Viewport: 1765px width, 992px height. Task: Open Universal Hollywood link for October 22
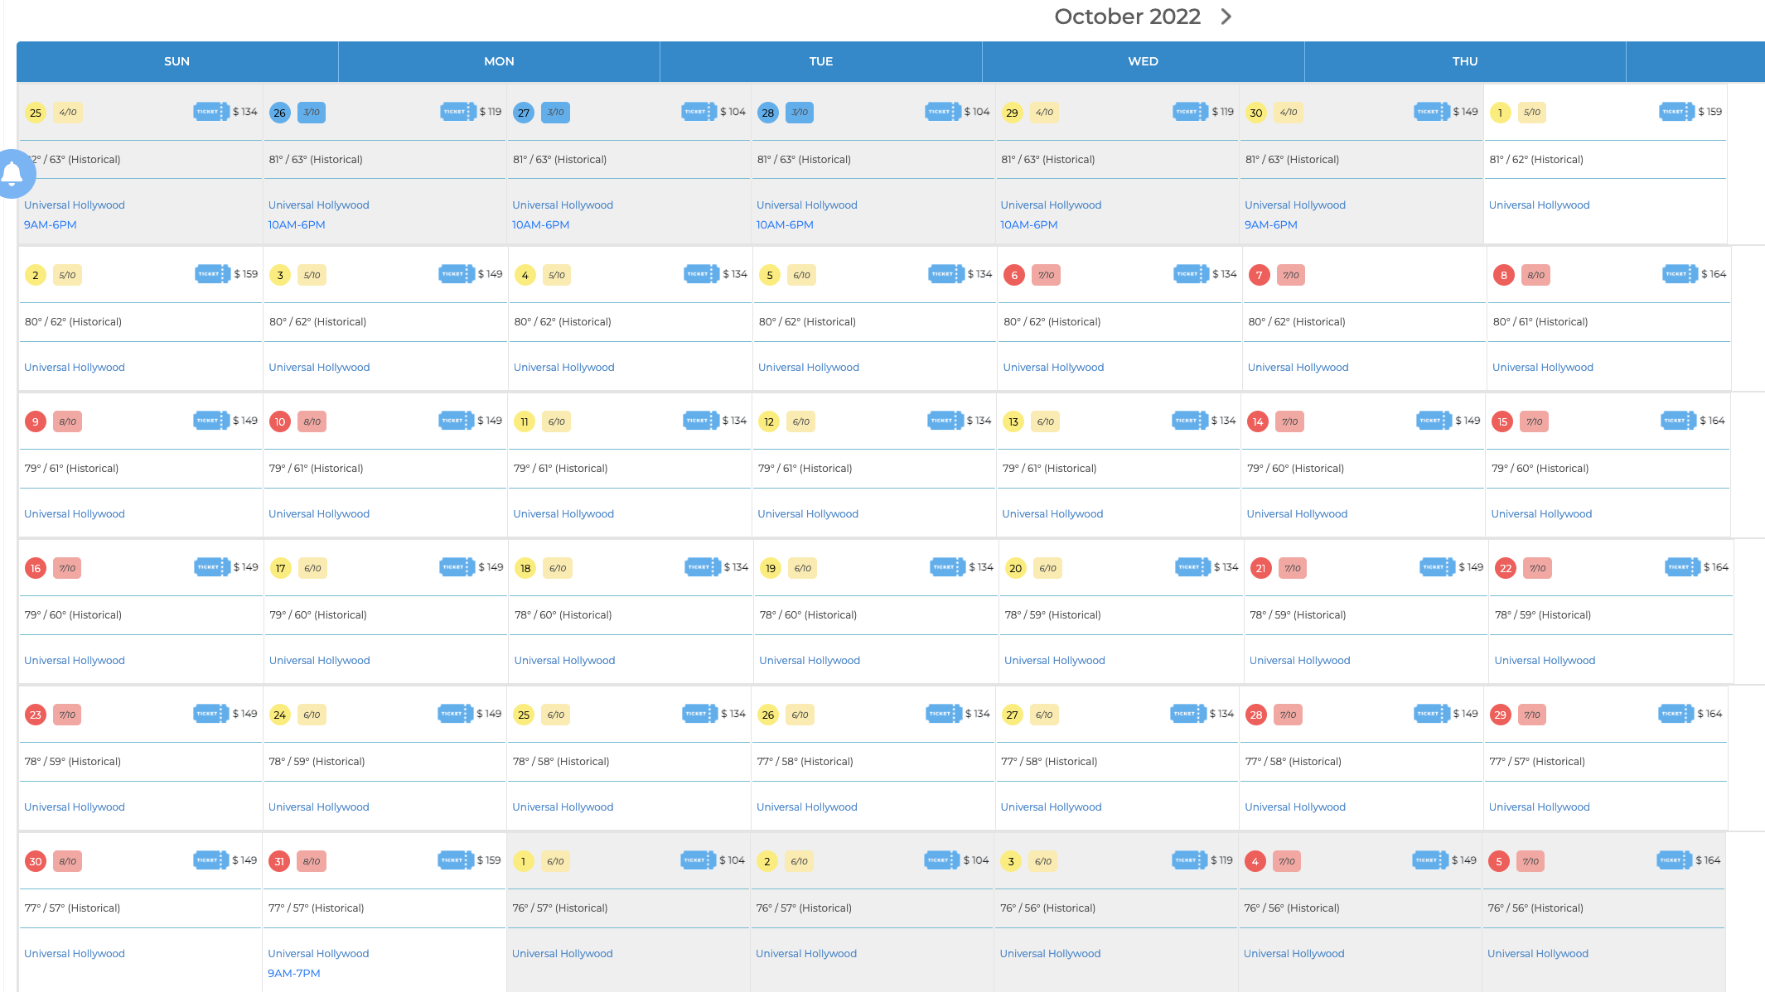pos(1545,660)
